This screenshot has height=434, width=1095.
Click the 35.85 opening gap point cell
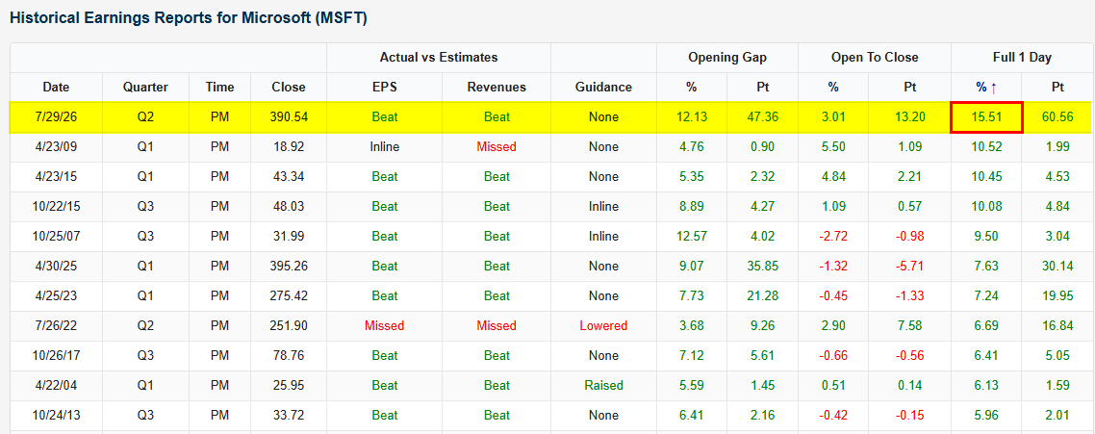click(763, 267)
